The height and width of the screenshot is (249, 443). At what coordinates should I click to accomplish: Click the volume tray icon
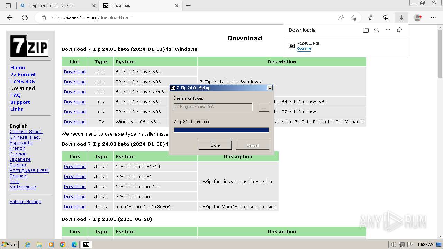click(394, 245)
